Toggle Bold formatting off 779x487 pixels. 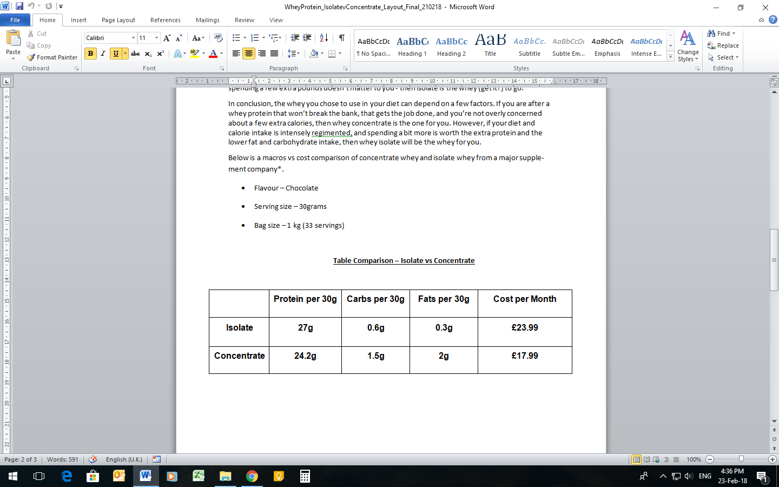[x=90, y=54]
